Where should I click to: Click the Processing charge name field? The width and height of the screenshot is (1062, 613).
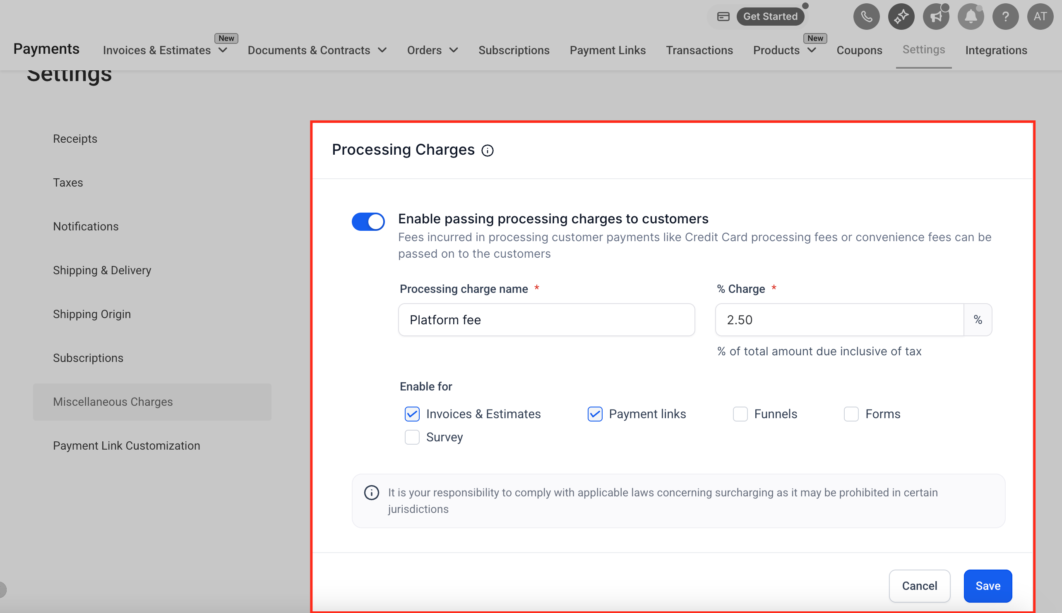(546, 320)
